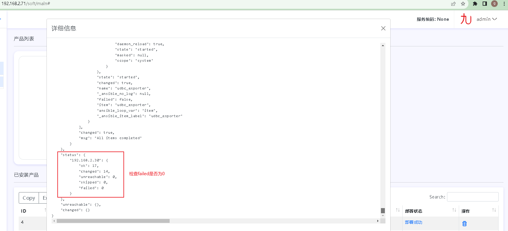This screenshot has height=231, width=508.
Task: Click the browser profile avatar
Action: pos(494,4)
